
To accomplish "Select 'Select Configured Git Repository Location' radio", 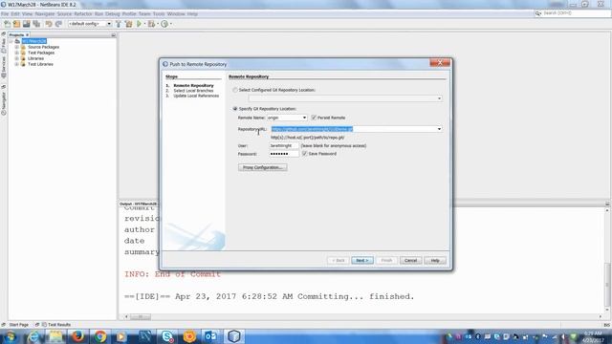I will point(235,90).
